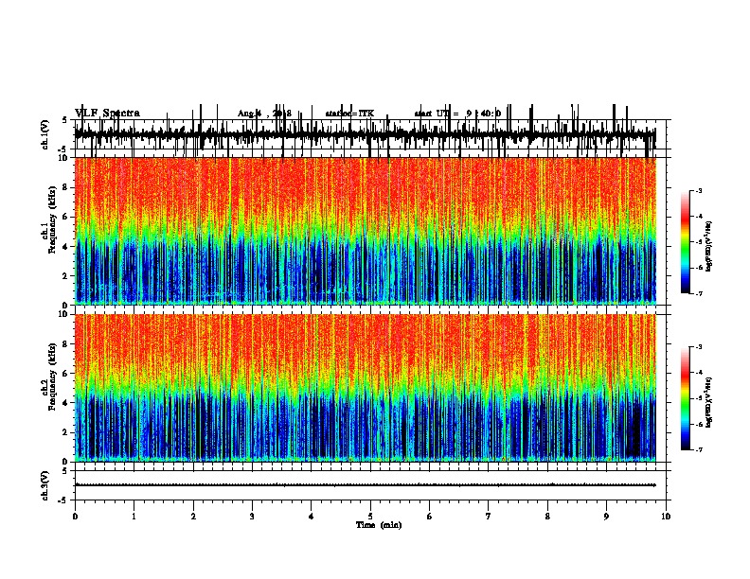Select the "start UT = 9 : 40: 0" text
This screenshot has width=750, height=579.
(457, 114)
